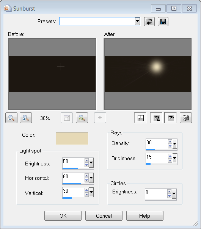Increase Light spot Brightness with up arrow
Screen dimensions: 201x229
tap(86, 160)
